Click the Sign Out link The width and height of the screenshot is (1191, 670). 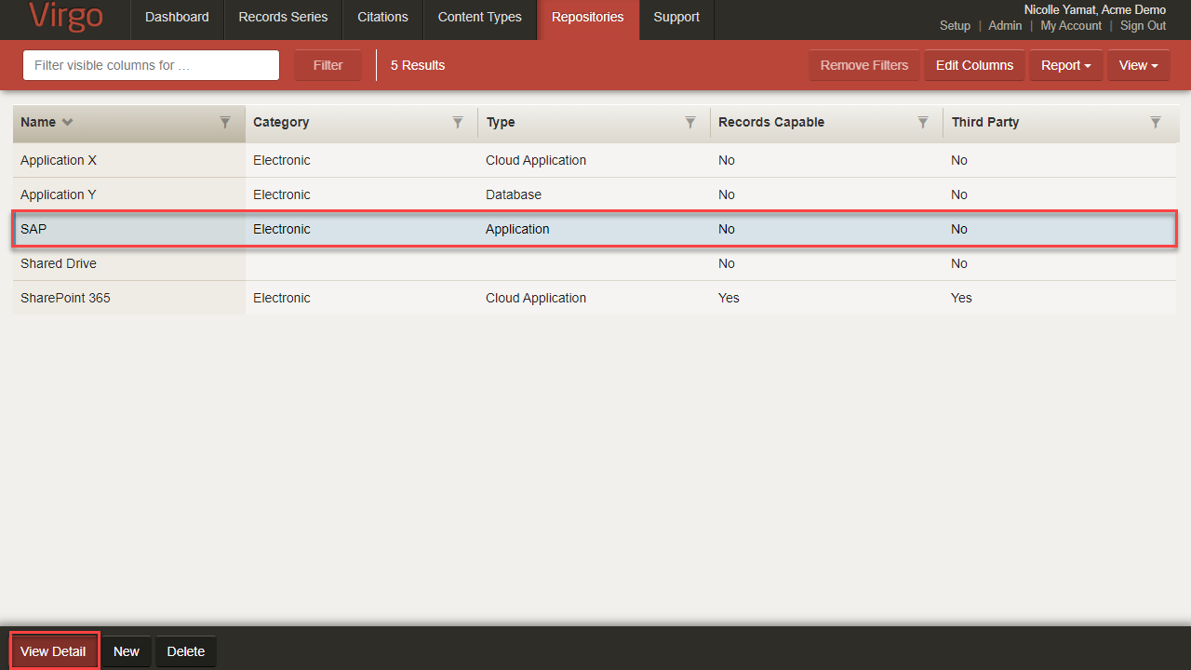click(x=1143, y=26)
